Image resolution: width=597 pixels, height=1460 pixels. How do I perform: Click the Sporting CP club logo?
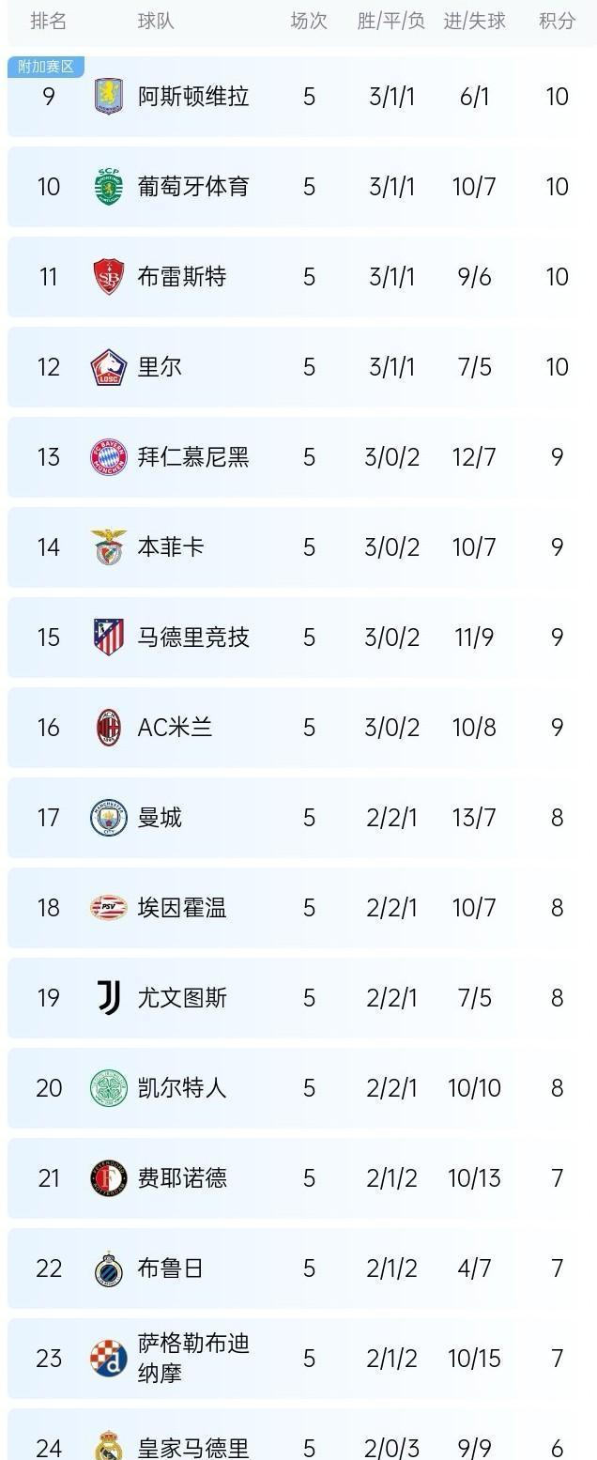[x=109, y=187]
